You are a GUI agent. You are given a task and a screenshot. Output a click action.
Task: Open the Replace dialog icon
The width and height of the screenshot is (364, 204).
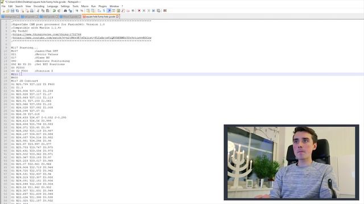tap(70, 11)
